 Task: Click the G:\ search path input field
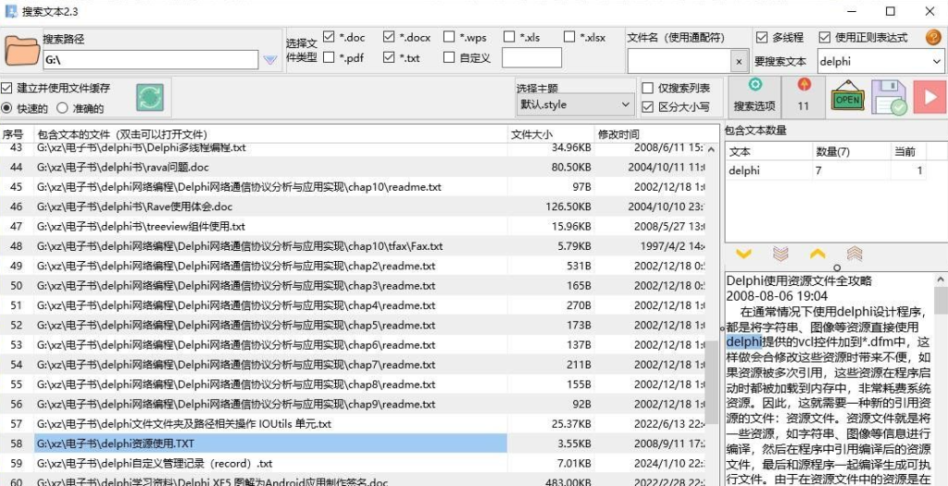click(151, 60)
